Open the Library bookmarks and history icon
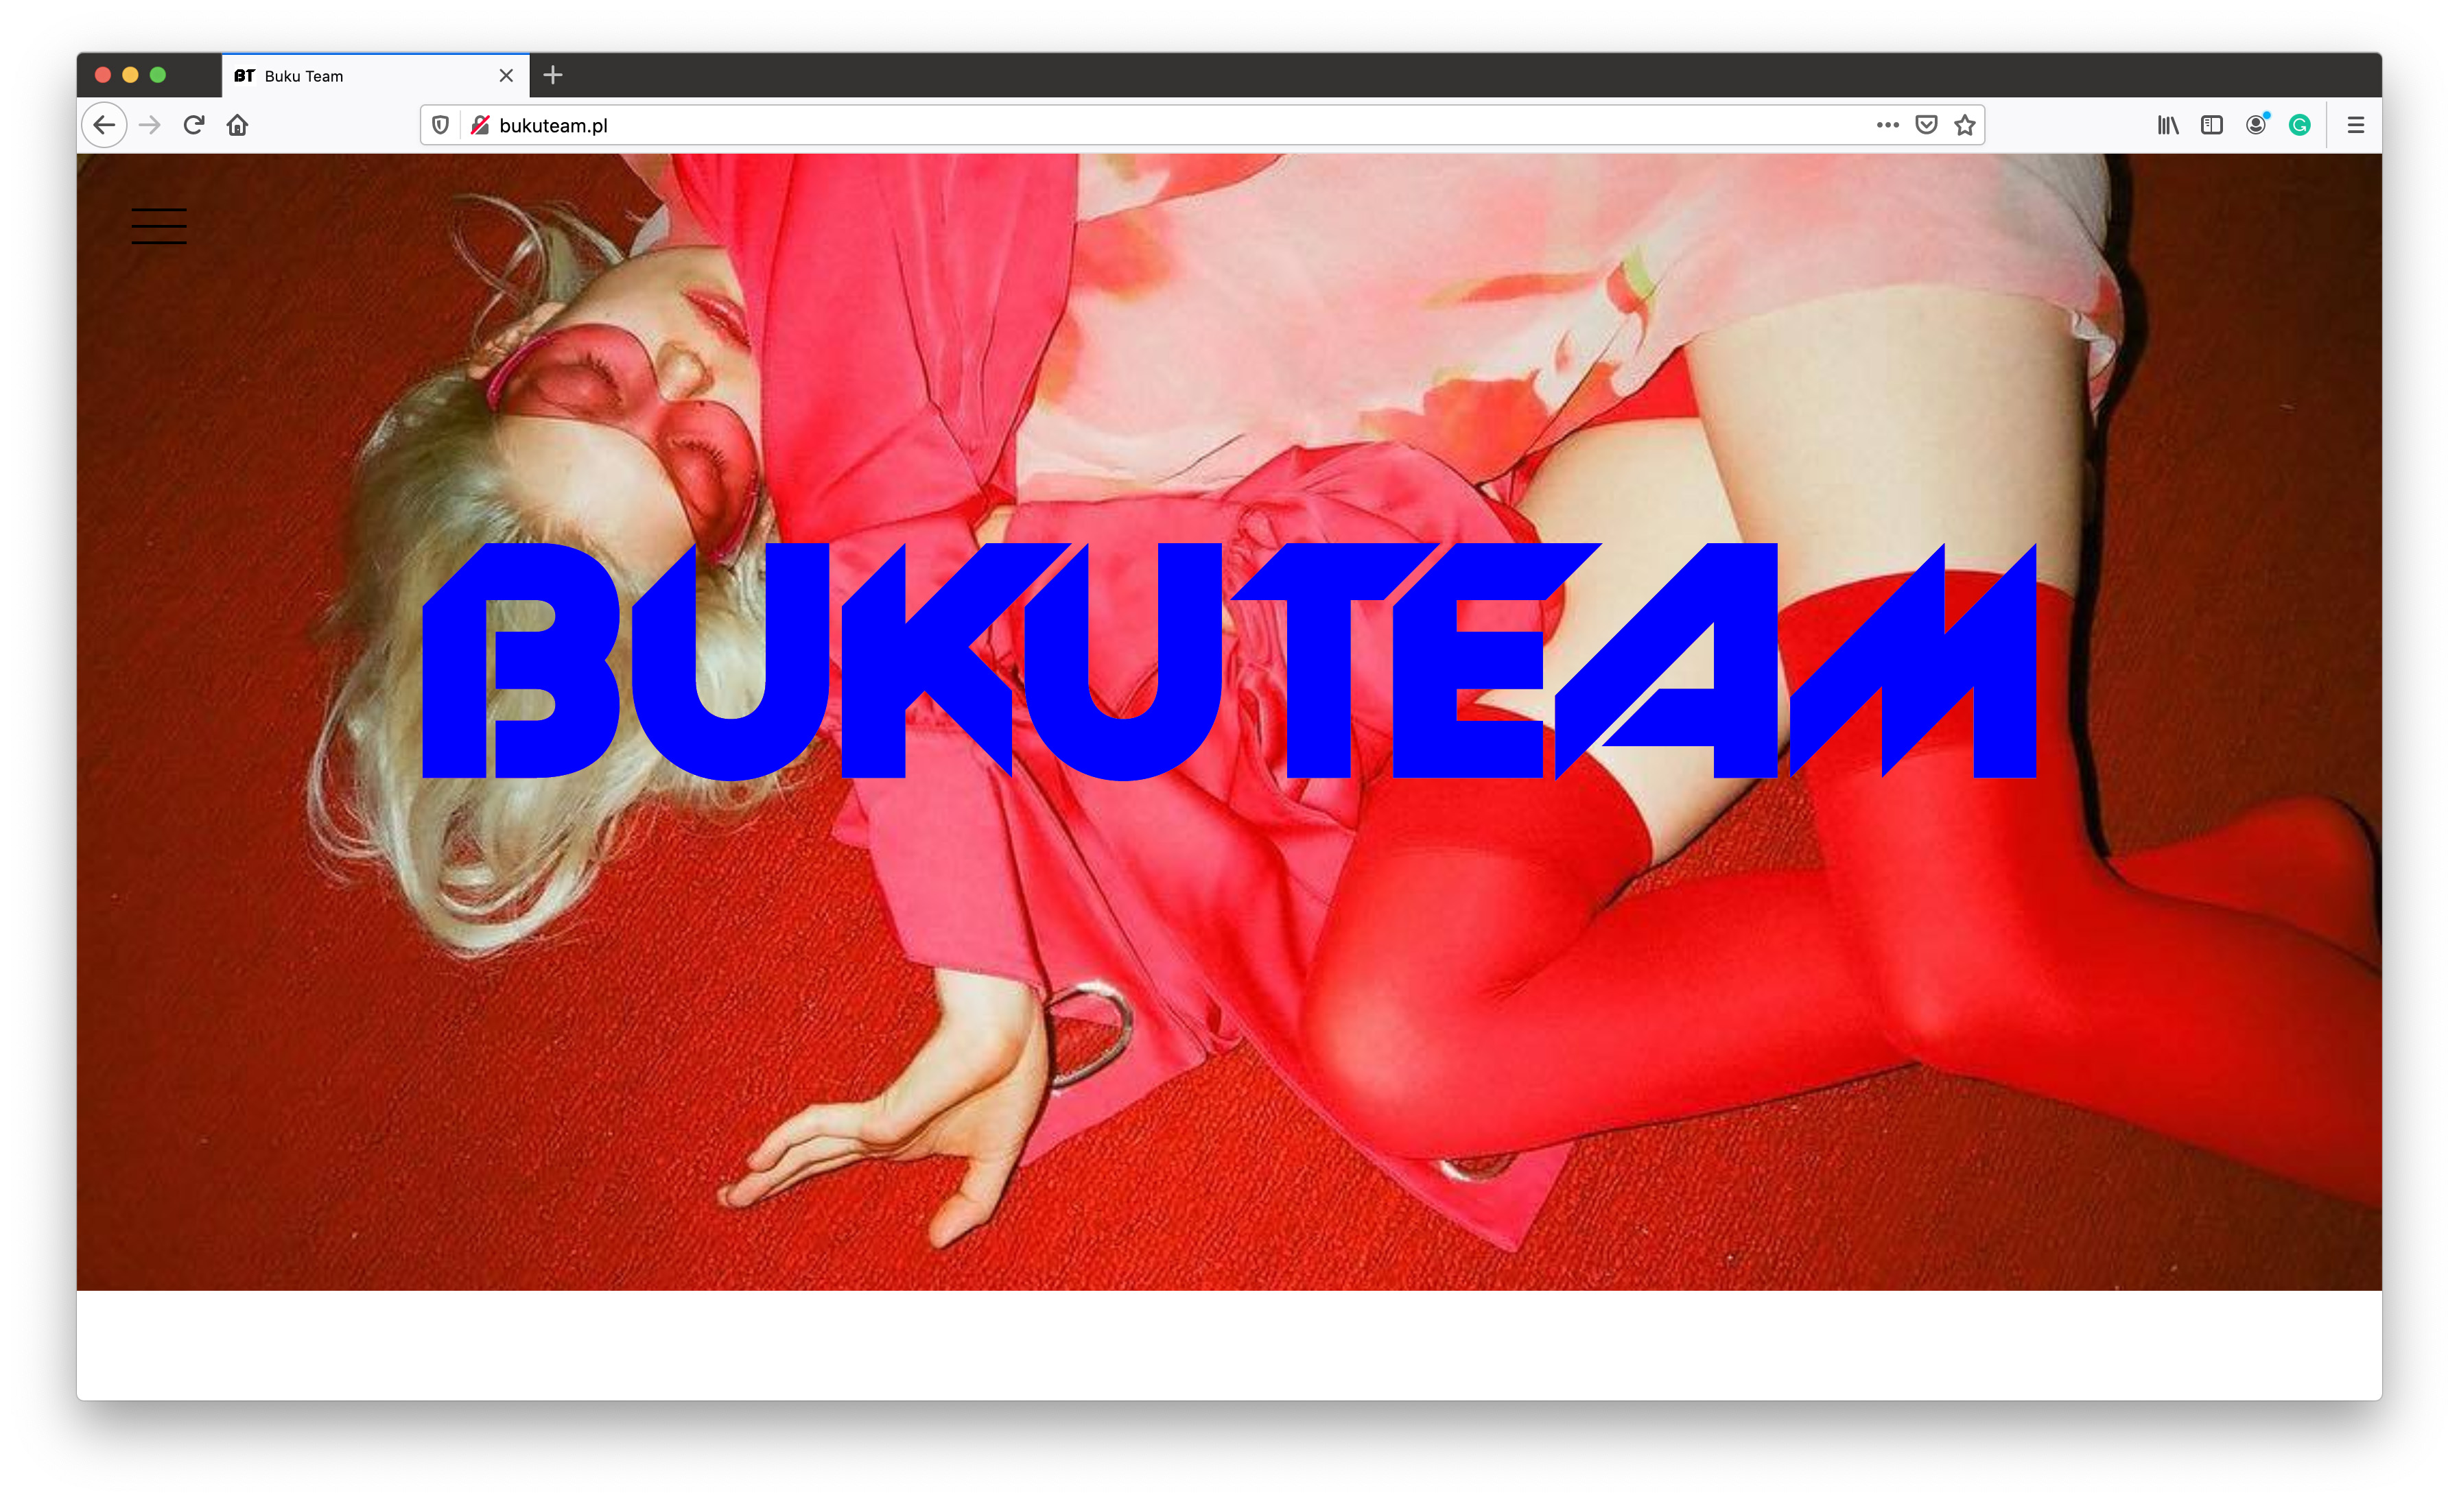Viewport: 2459px width, 1502px height. click(x=2167, y=126)
